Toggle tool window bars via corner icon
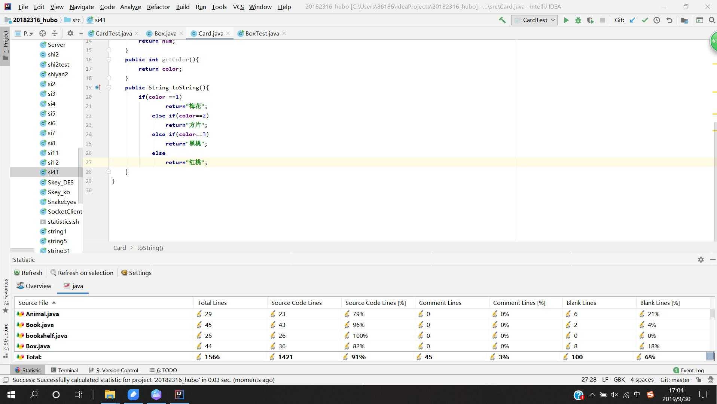 [x=5, y=380]
